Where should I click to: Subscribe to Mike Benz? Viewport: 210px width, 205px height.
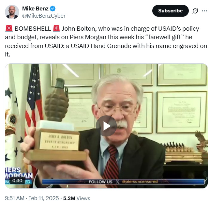coord(170,11)
